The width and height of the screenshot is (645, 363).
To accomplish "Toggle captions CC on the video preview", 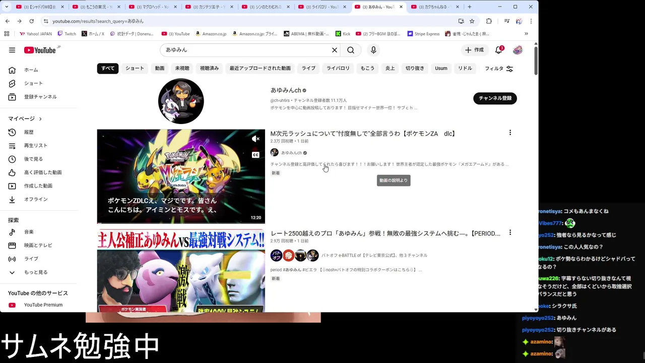I will click(x=255, y=155).
